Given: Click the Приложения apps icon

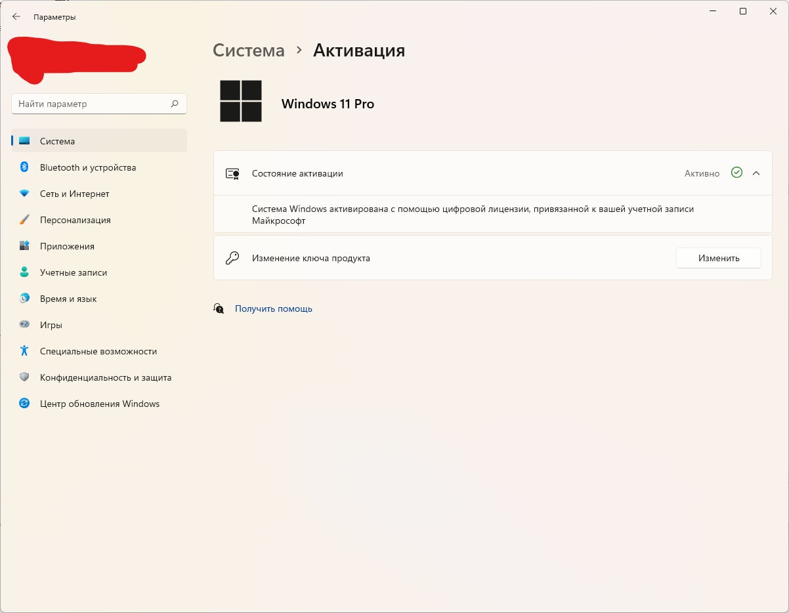Looking at the screenshot, I should coord(24,246).
